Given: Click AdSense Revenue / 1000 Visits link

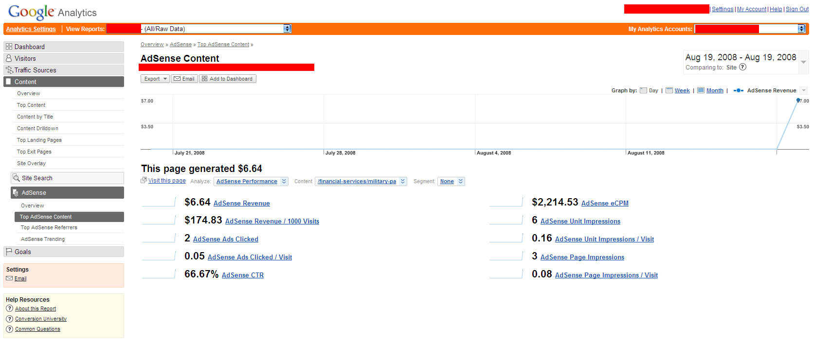Looking at the screenshot, I should pyautogui.click(x=272, y=221).
